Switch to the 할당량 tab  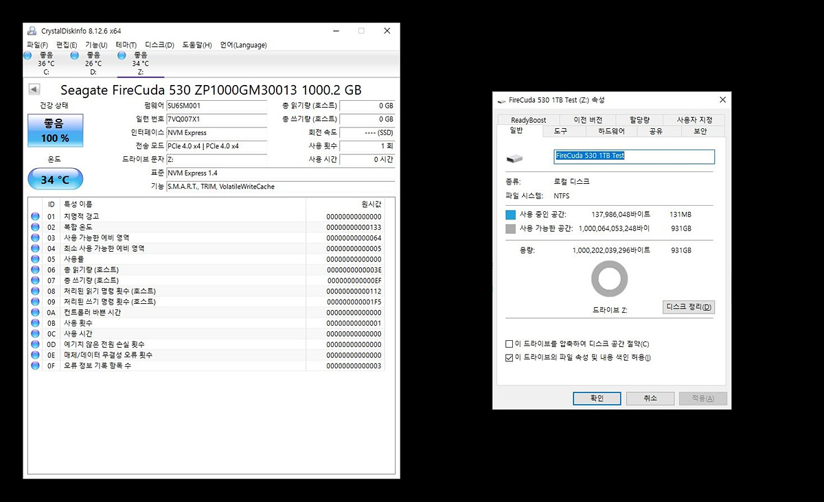[x=639, y=120]
